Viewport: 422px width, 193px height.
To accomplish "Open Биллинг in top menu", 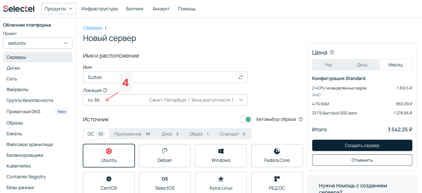I will click(x=135, y=9).
